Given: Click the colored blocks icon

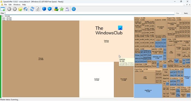Looking at the screenshot, I should tap(56, 9).
